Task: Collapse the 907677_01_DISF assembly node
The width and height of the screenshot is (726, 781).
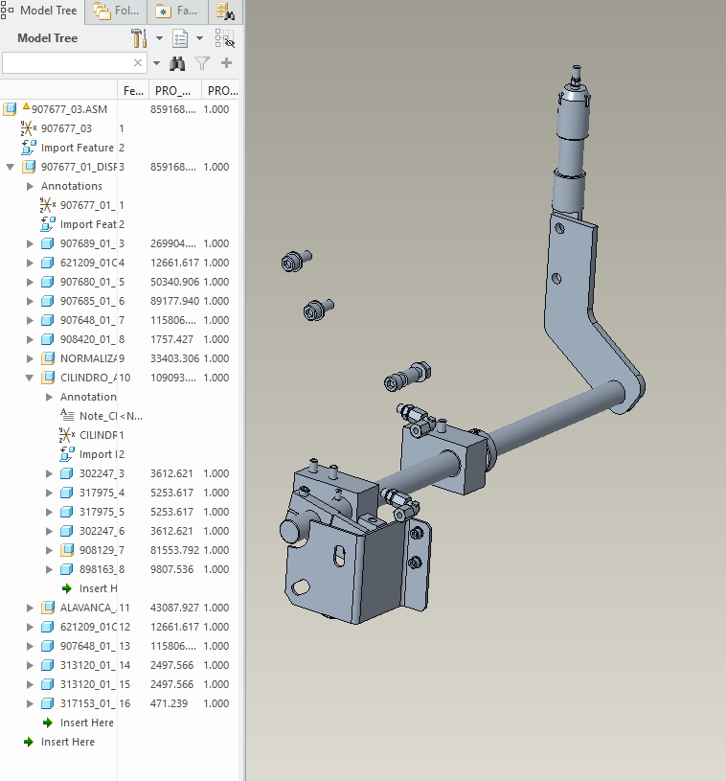Action: pyautogui.click(x=11, y=167)
